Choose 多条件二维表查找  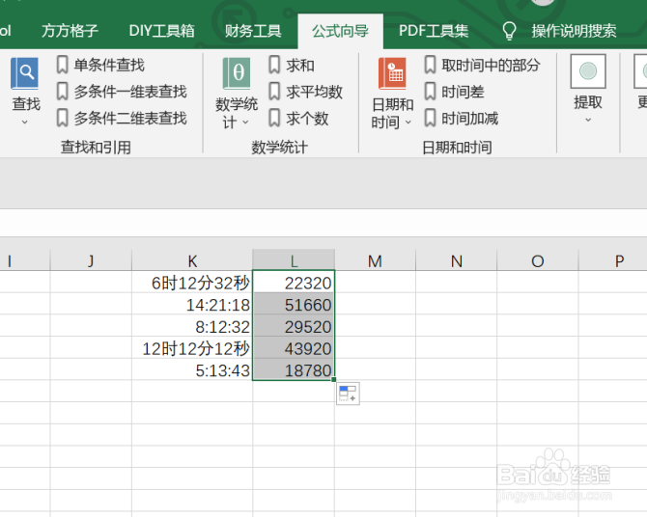(x=130, y=119)
